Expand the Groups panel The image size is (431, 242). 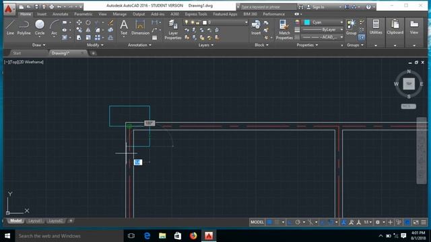pos(355,45)
